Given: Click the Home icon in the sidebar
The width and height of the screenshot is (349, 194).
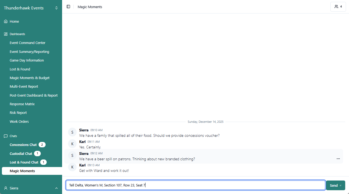Looking at the screenshot, I should [5, 21].
